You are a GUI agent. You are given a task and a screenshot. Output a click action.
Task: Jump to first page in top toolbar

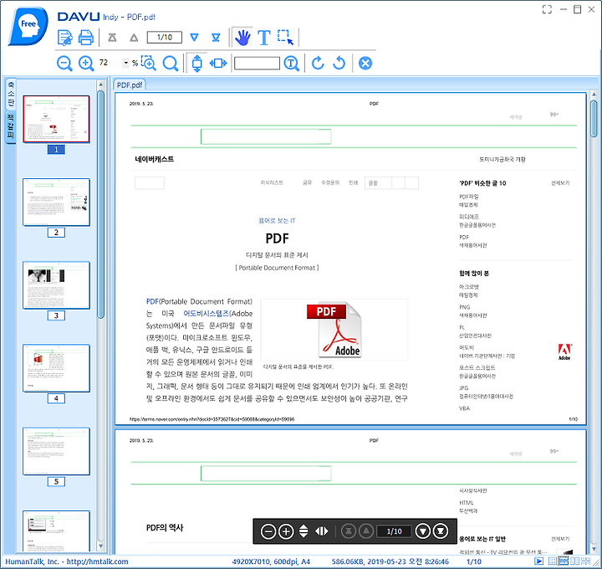click(112, 38)
